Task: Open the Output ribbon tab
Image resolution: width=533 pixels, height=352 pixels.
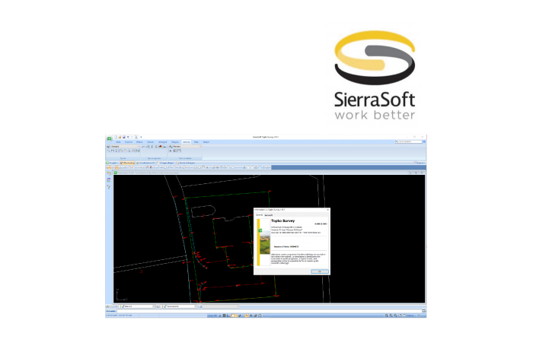Action: point(206,142)
